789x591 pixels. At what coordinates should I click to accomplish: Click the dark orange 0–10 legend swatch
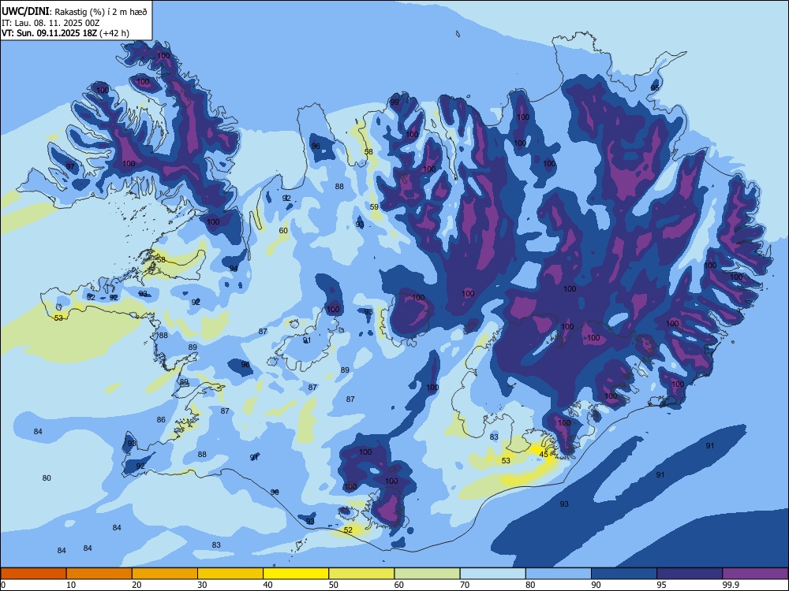coord(33,574)
